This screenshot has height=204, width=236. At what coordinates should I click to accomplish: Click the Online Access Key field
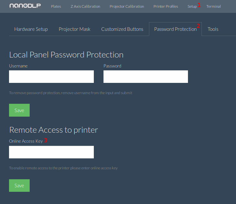click(x=51, y=152)
